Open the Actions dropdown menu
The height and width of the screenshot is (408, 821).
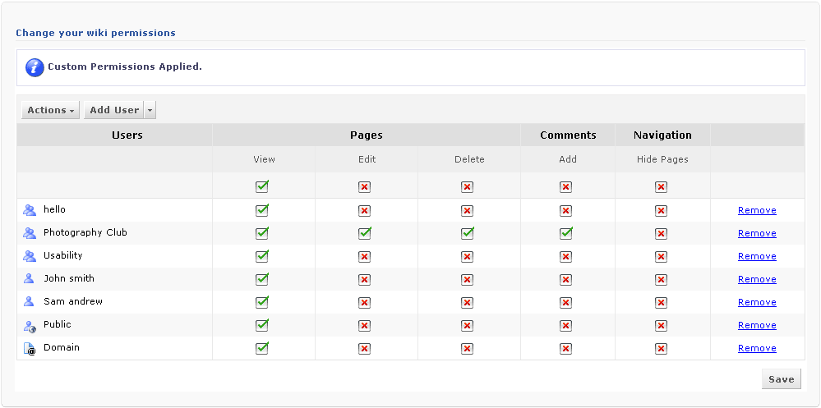tap(50, 110)
